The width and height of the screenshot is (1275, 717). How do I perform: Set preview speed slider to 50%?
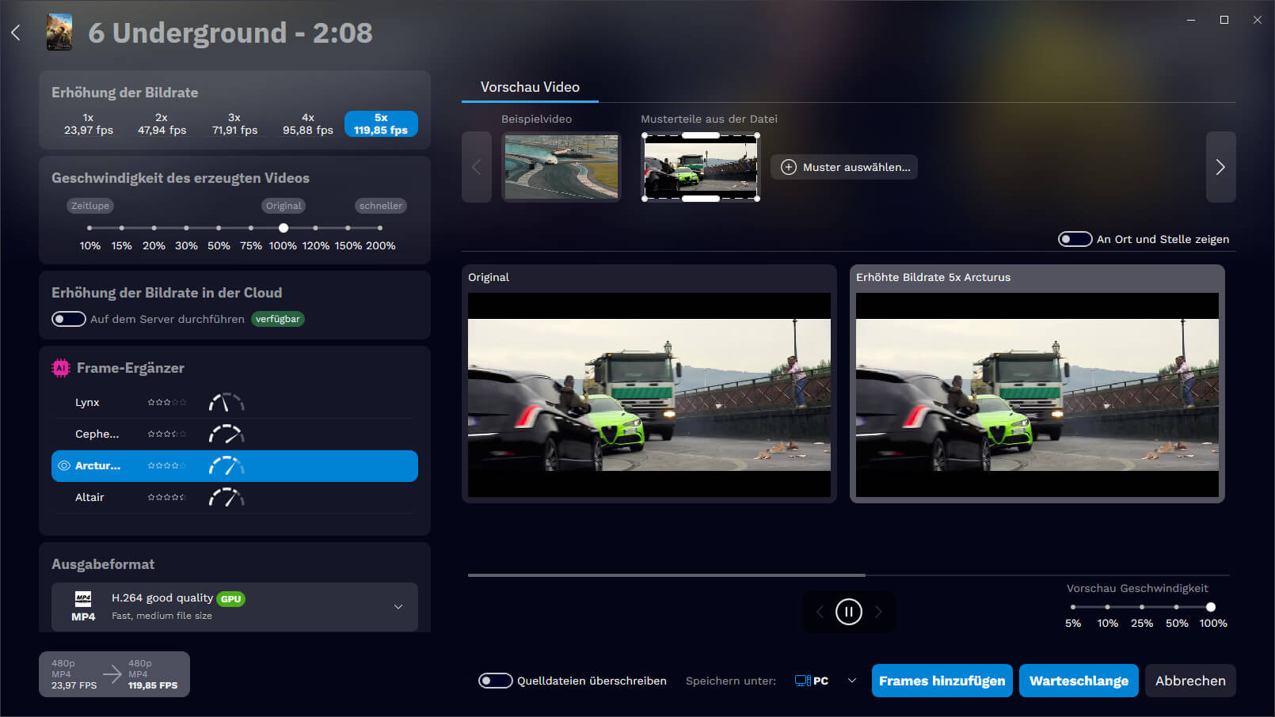click(1176, 607)
